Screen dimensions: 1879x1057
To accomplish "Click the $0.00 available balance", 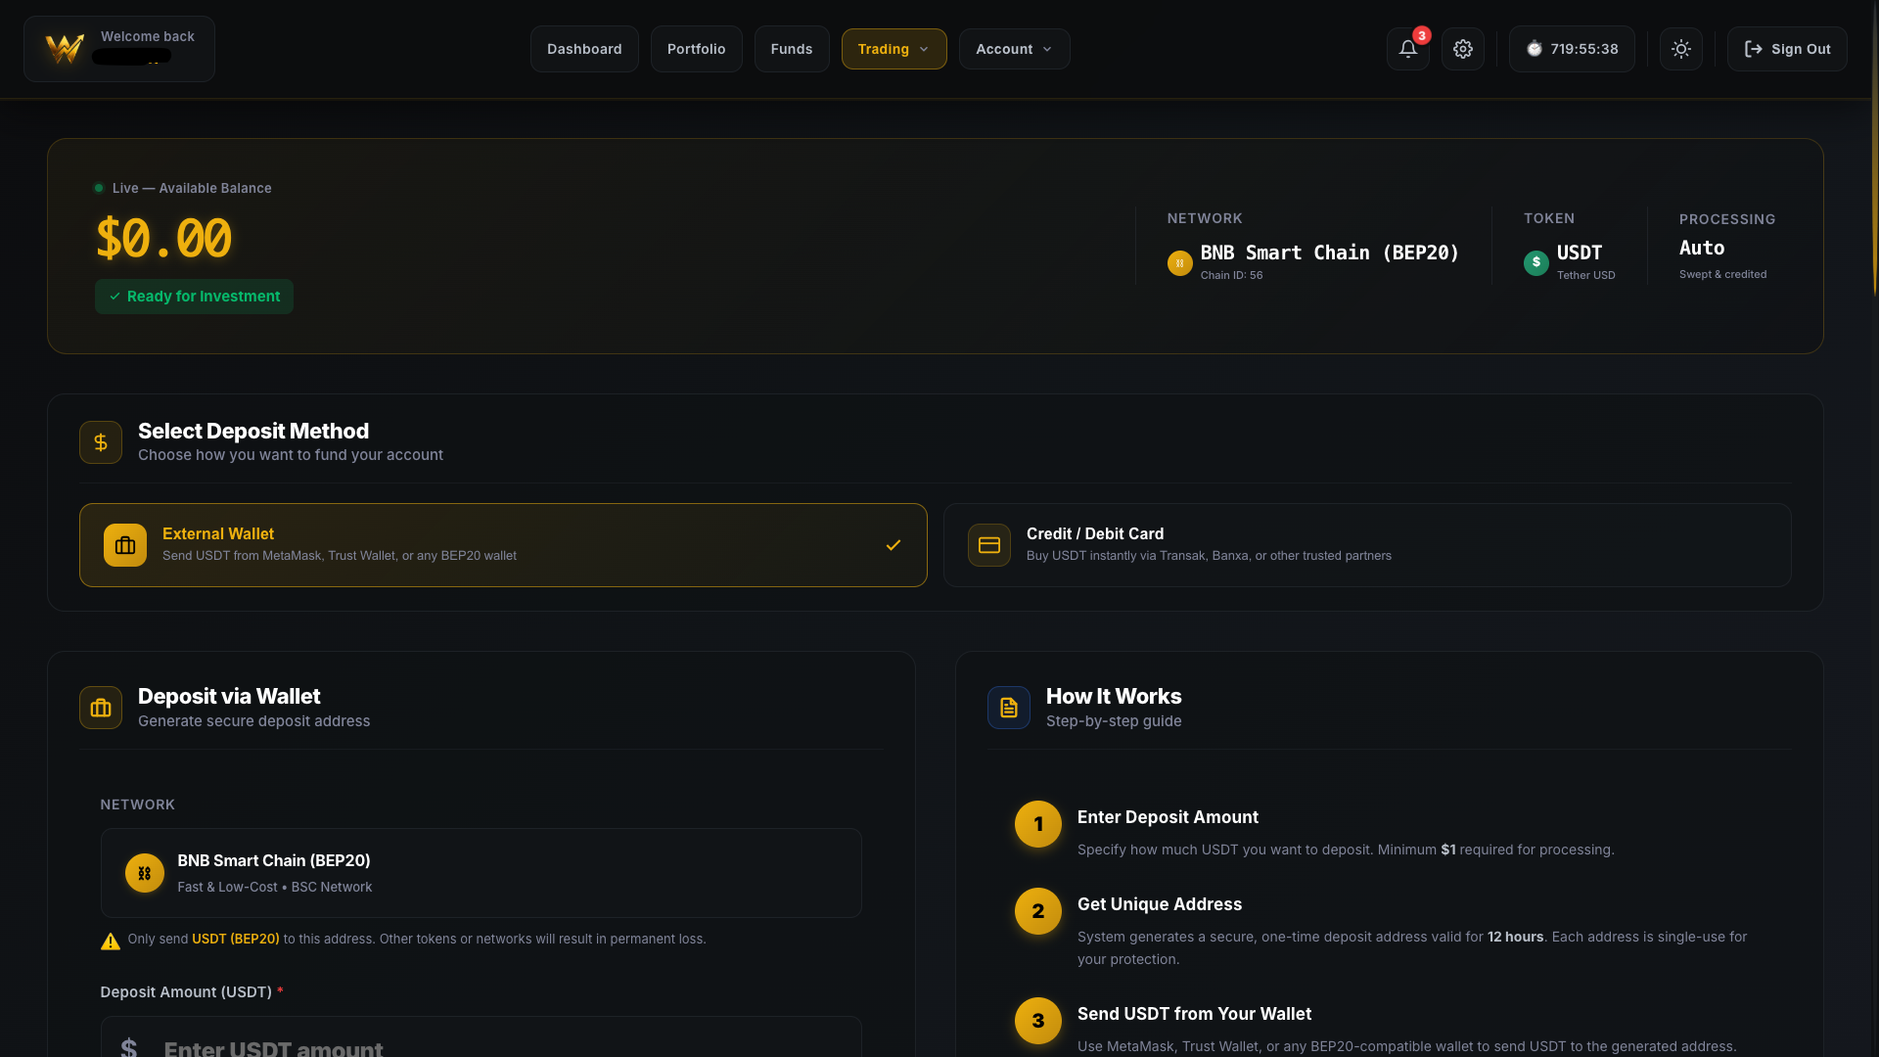I will click(x=163, y=238).
